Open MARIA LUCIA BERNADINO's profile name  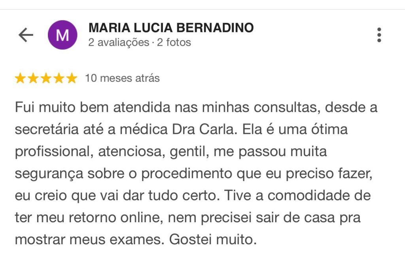point(171,28)
